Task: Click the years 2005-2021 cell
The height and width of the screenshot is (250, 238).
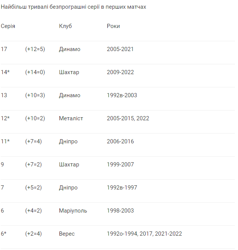Action: (120, 49)
